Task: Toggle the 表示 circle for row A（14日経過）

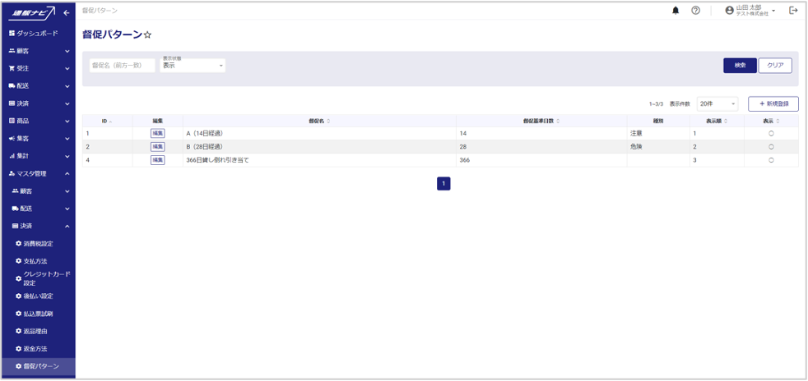Action: point(771,133)
